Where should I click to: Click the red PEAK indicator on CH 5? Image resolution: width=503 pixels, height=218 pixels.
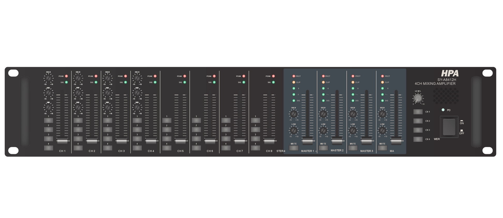(x=185, y=76)
